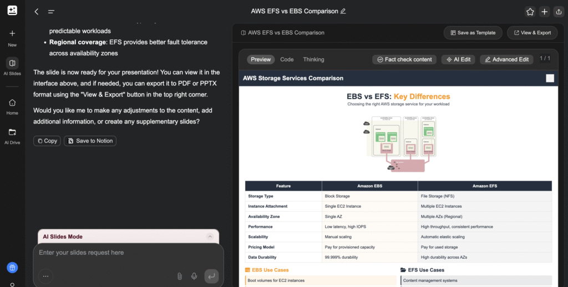Select the Storage Type row label

click(x=261, y=196)
